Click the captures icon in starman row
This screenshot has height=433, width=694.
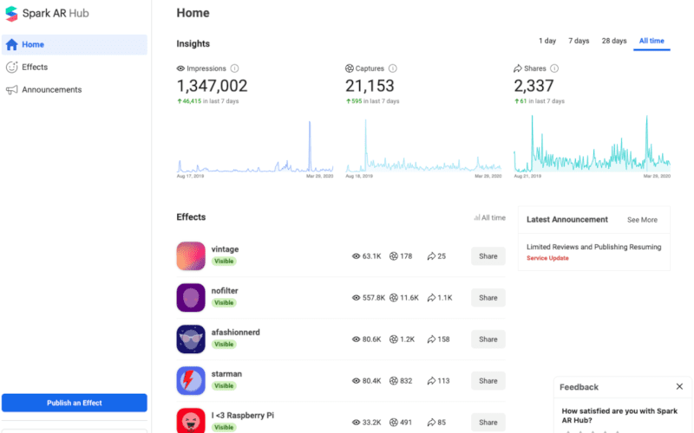coord(394,381)
